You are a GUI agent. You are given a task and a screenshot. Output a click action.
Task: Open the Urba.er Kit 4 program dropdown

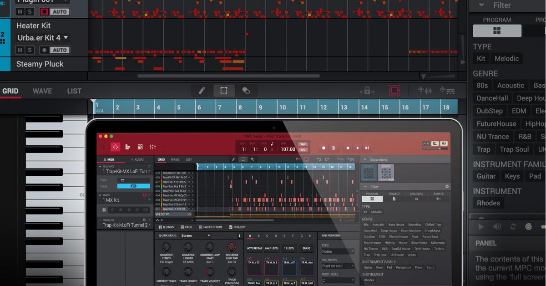[66, 38]
